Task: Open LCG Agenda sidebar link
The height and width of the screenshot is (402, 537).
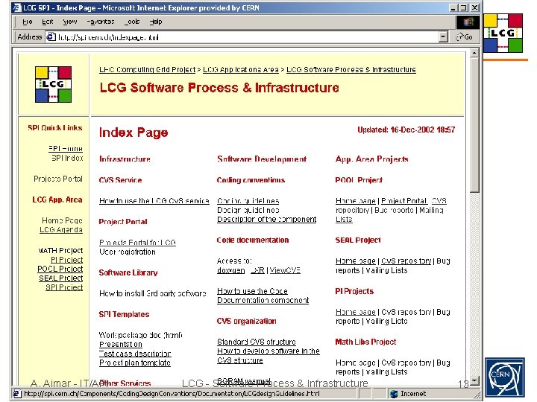Action: 61,230
